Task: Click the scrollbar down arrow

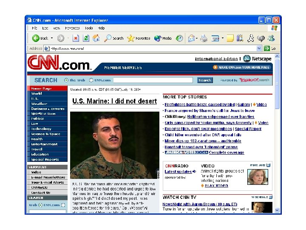Action: pos(277,210)
